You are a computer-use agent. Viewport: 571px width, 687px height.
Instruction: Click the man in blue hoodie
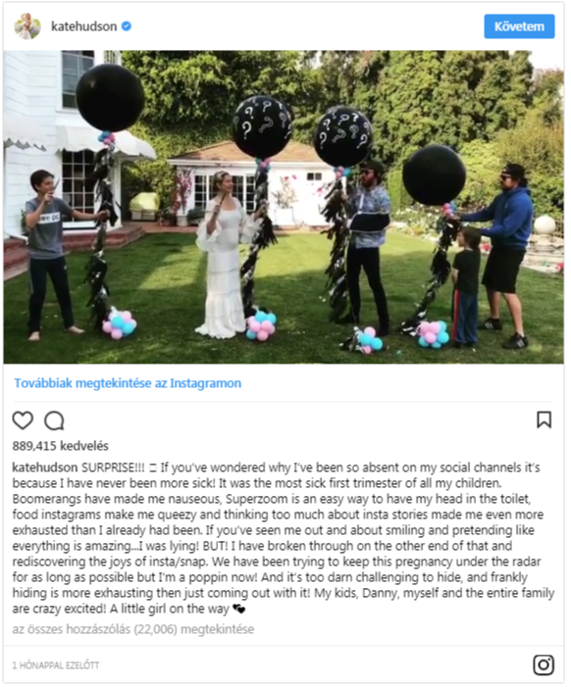[x=506, y=256]
